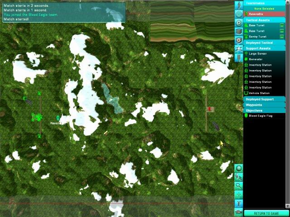Toggle the sensor sphere display icon

pyautogui.click(x=239, y=168)
